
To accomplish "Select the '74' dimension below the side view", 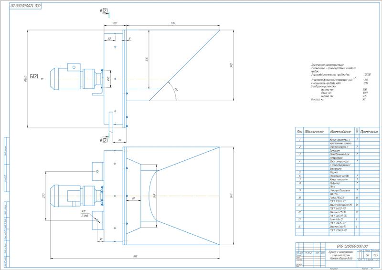I will point(120,140).
